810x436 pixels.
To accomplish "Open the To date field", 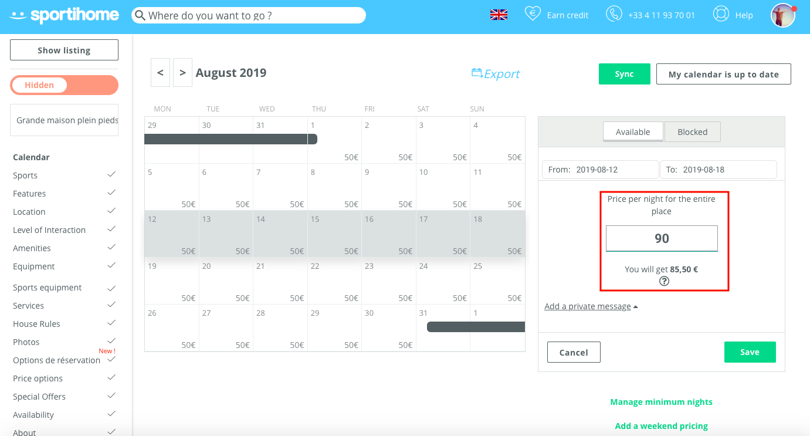I will tap(719, 170).
